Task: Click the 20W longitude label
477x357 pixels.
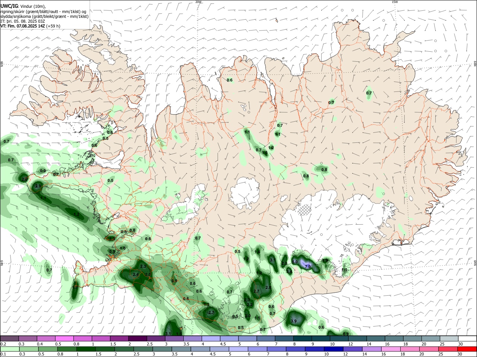Action: [198, 2]
